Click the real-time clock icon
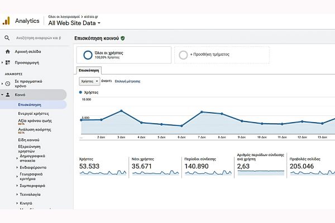335x223 pixels. click(8, 84)
